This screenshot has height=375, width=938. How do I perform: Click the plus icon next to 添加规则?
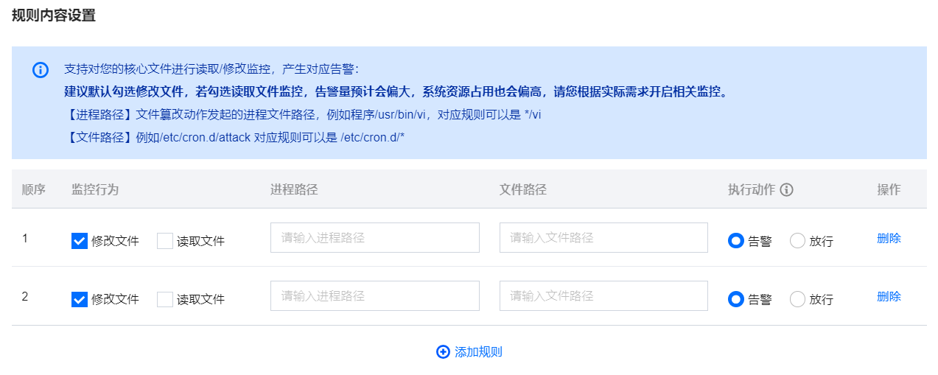443,352
